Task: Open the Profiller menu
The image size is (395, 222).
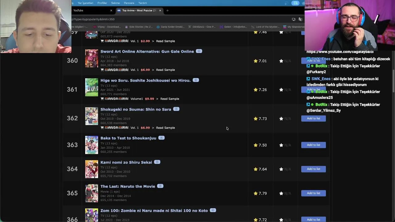Action: [x=102, y=3]
